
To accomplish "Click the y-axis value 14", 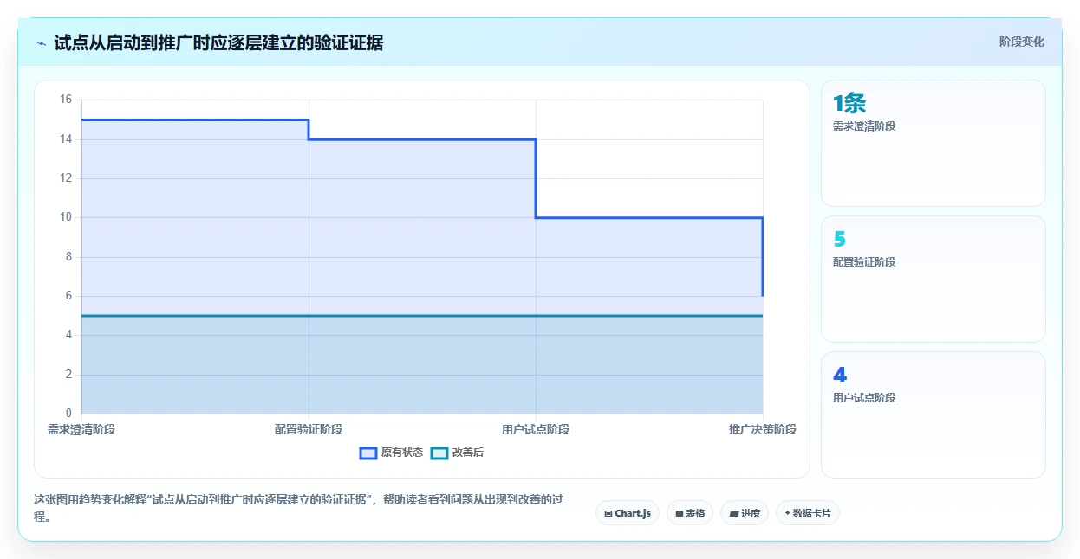I will (66, 138).
